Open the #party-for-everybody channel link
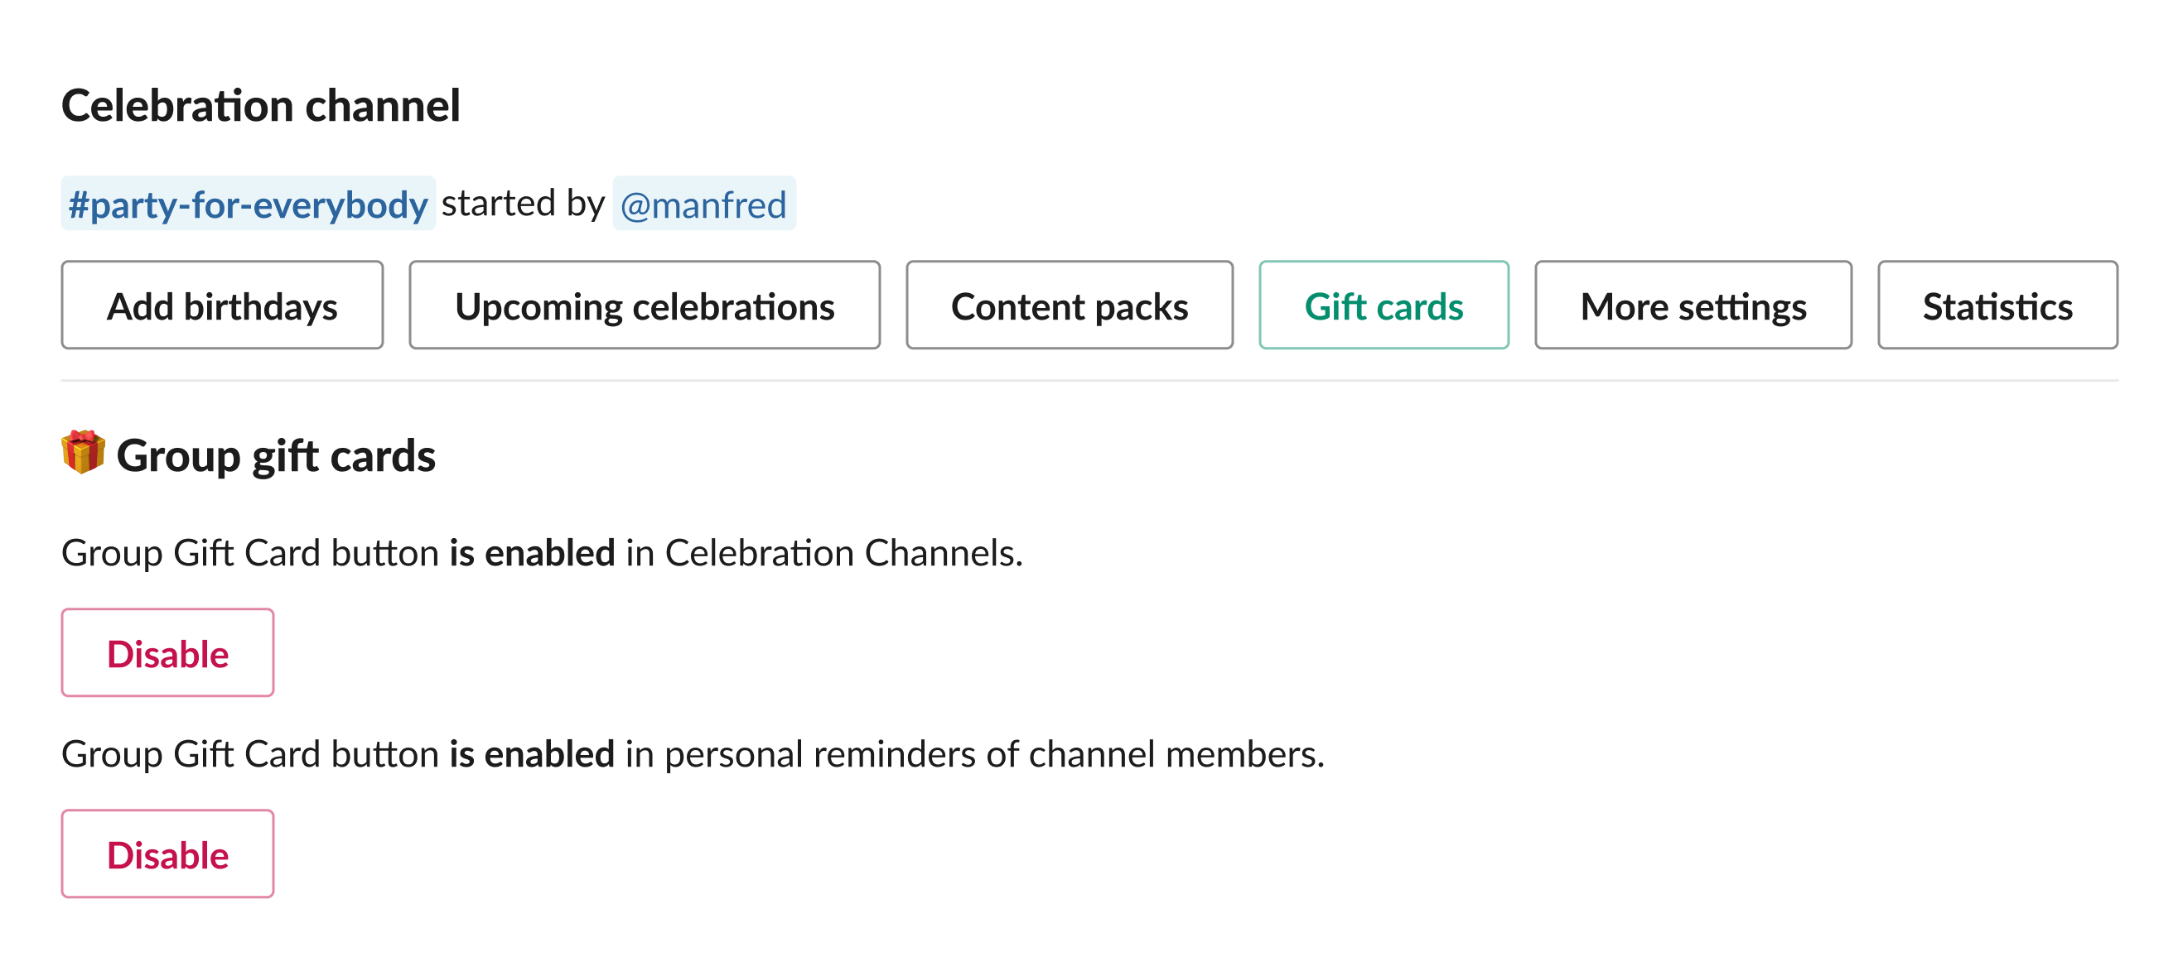Screen dimensions: 2178x957 (x=248, y=203)
